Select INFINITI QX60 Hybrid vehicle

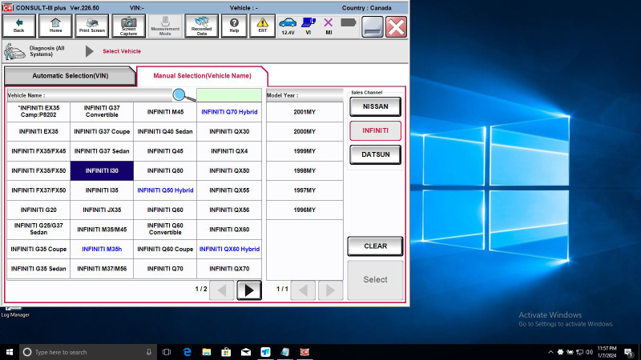[x=229, y=249]
